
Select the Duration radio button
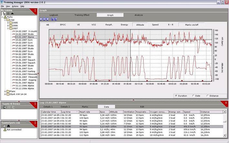pos(176,96)
